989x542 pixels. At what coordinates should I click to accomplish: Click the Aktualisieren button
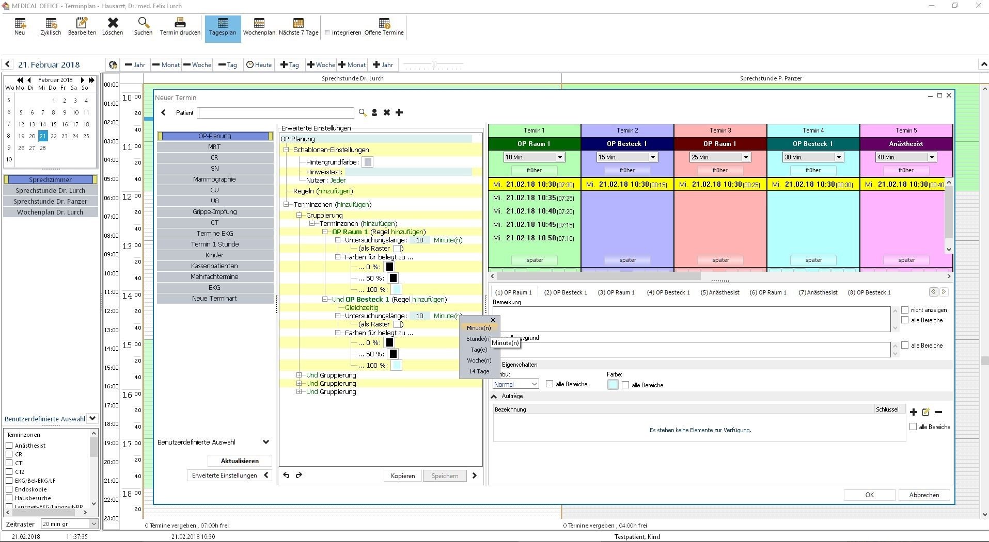click(x=239, y=461)
